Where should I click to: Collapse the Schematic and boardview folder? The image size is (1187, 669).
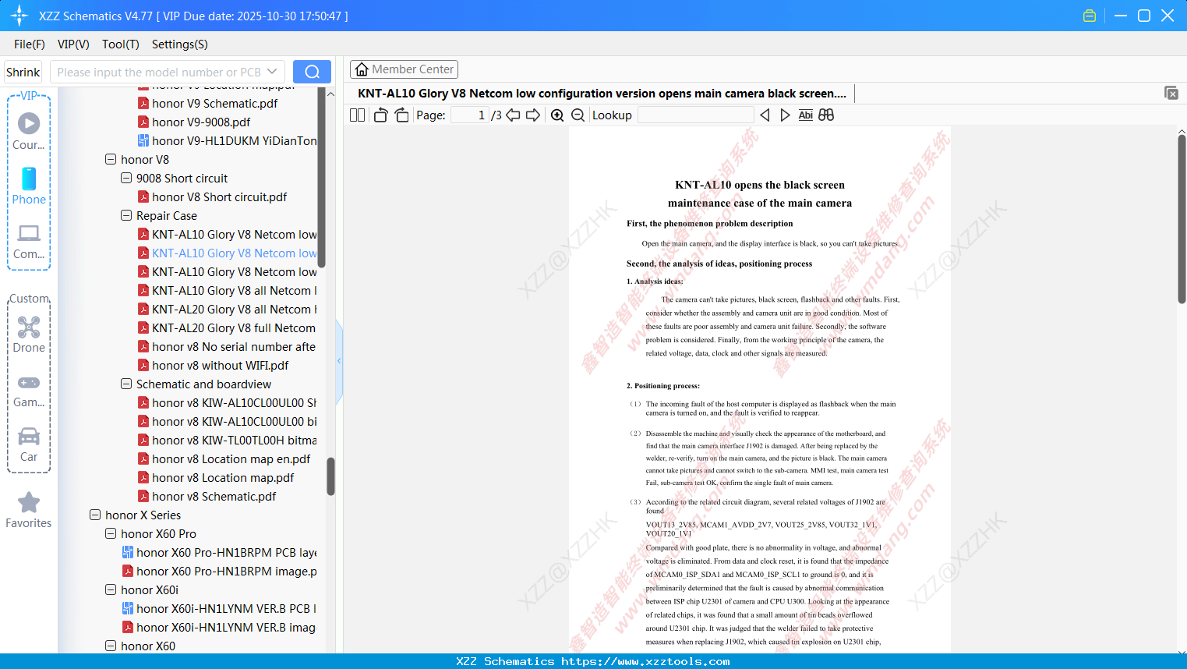[x=126, y=384]
